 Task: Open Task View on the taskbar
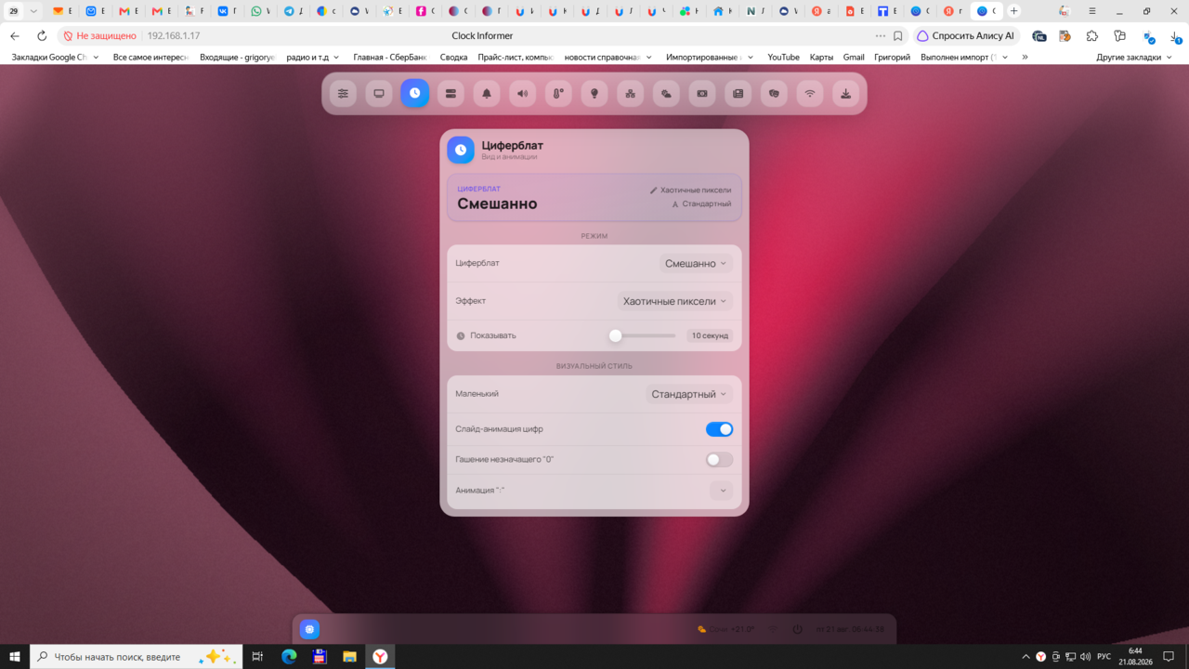258,657
